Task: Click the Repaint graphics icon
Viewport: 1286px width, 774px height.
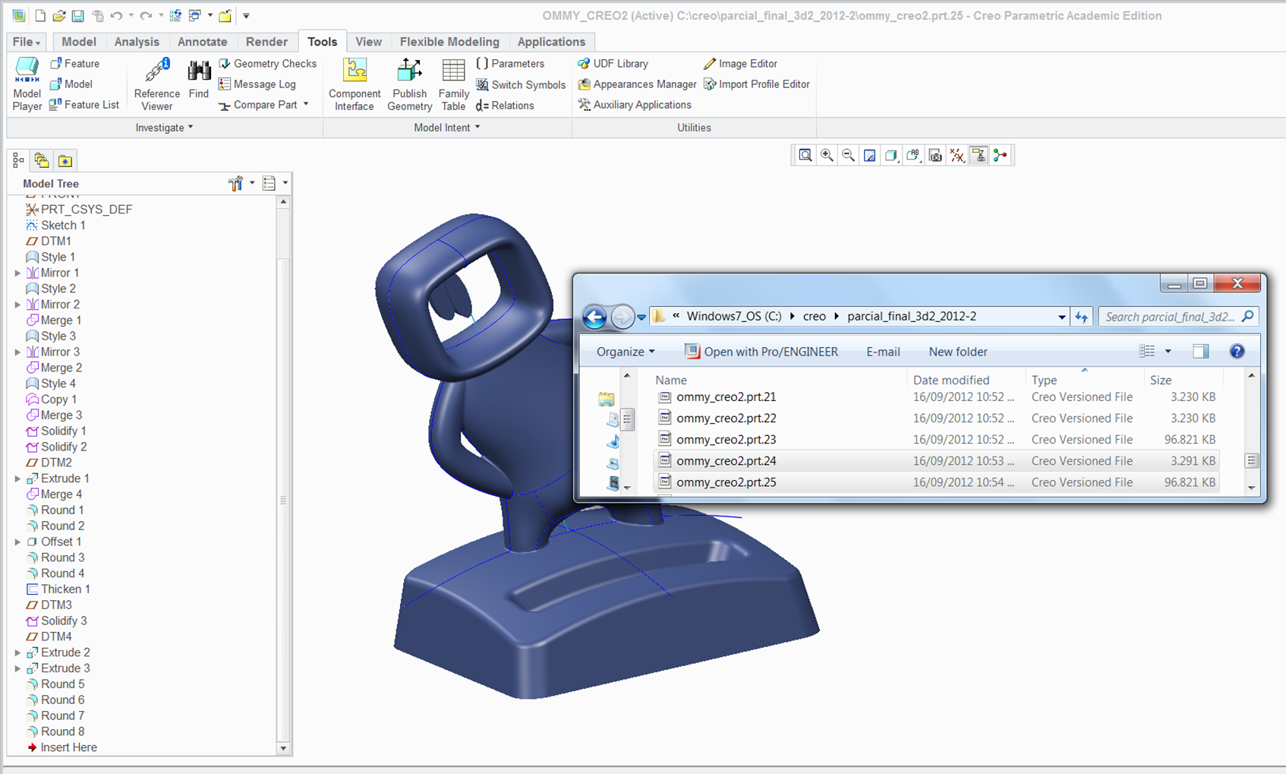Action: click(x=870, y=156)
